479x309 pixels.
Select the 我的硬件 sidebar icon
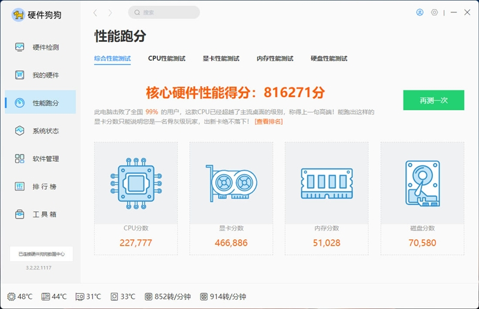20,75
